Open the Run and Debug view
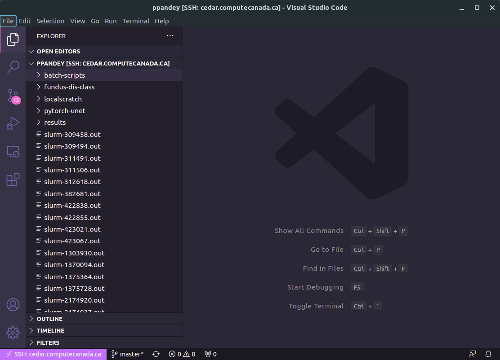The height and width of the screenshot is (360, 500). coord(13,123)
